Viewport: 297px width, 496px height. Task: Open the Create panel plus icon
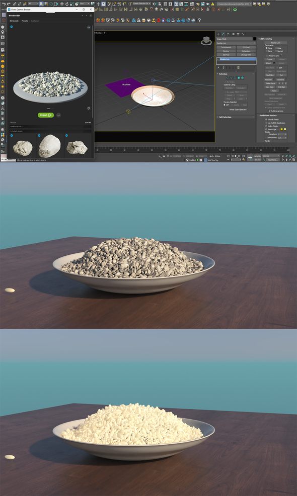[218, 34]
